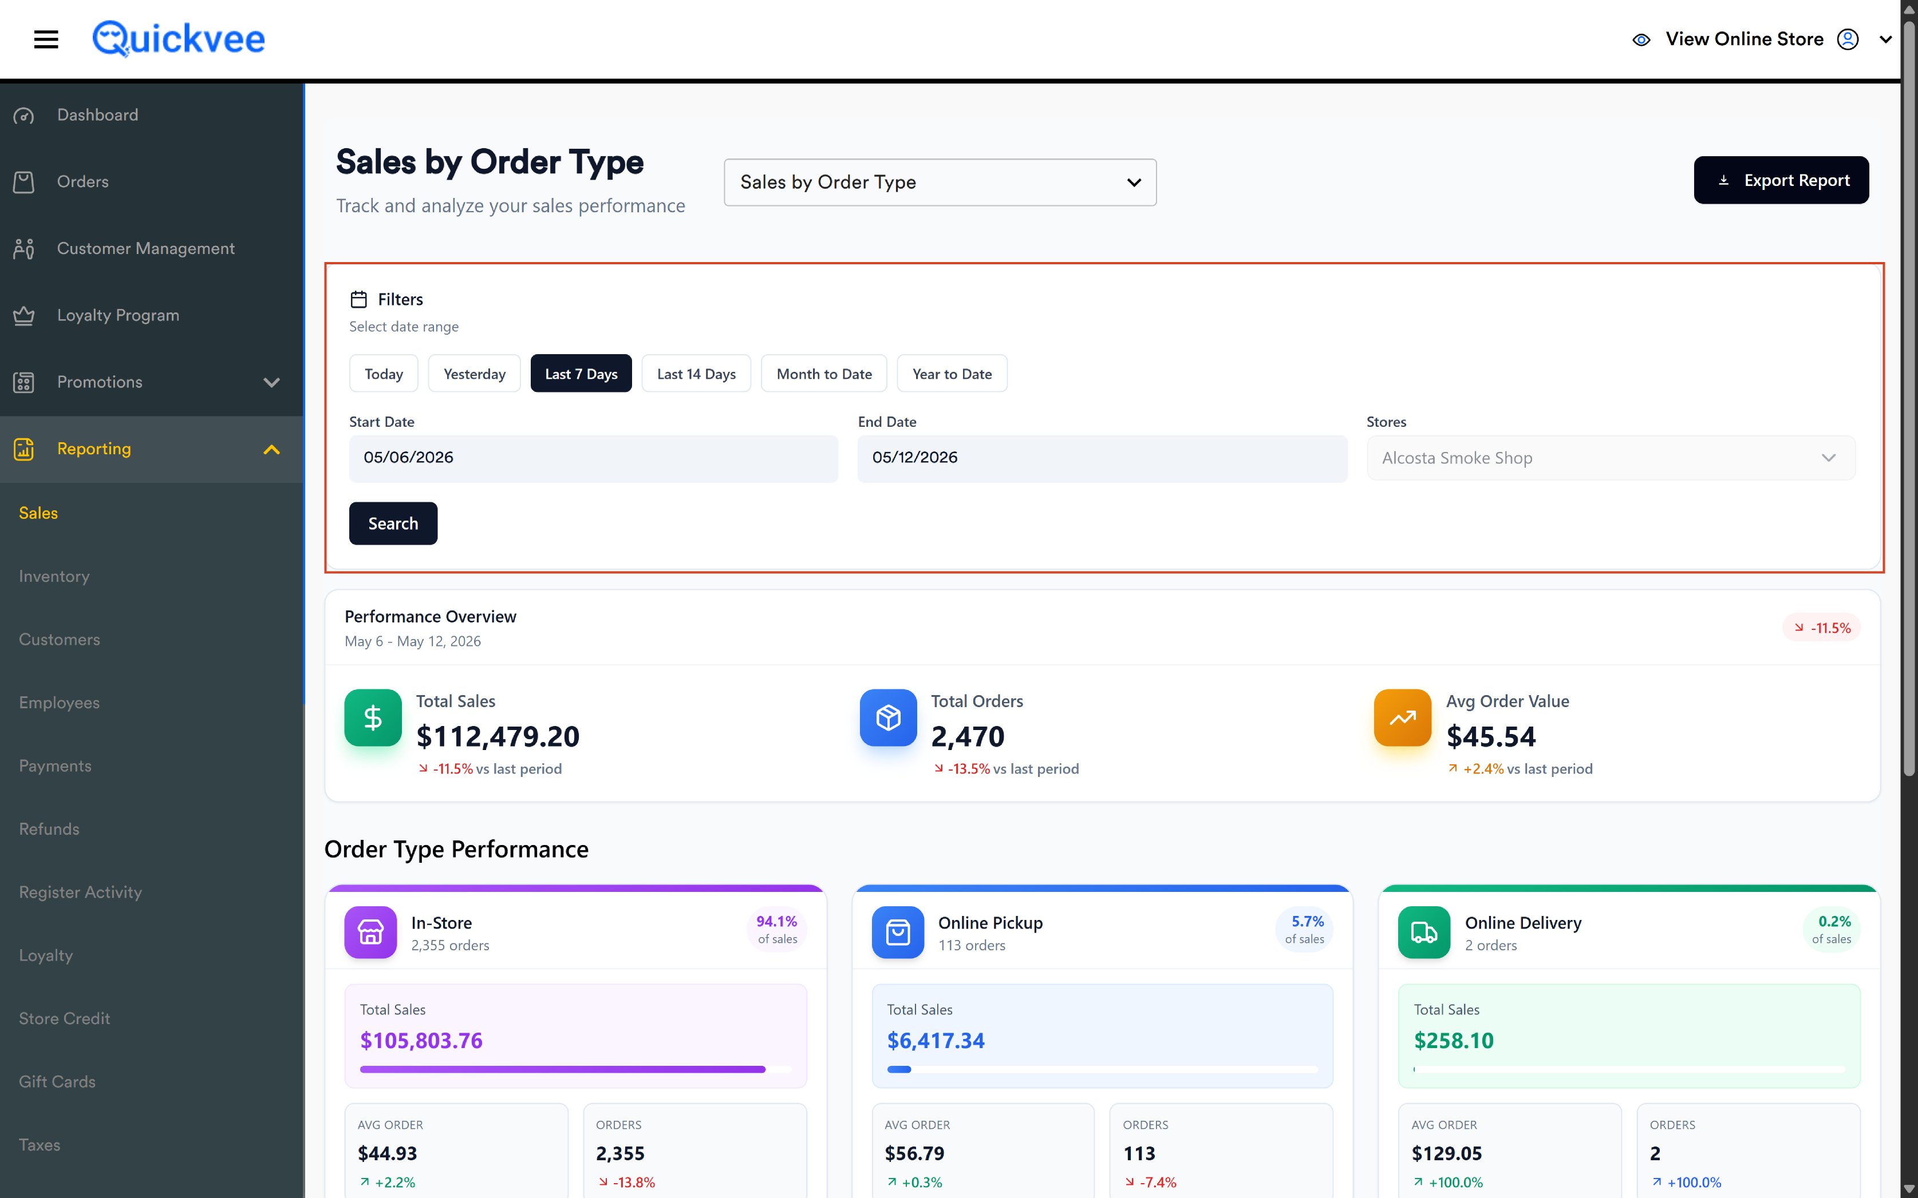1918x1198 pixels.
Task: Click the Orders bag icon in sidebar
Action: (24, 183)
